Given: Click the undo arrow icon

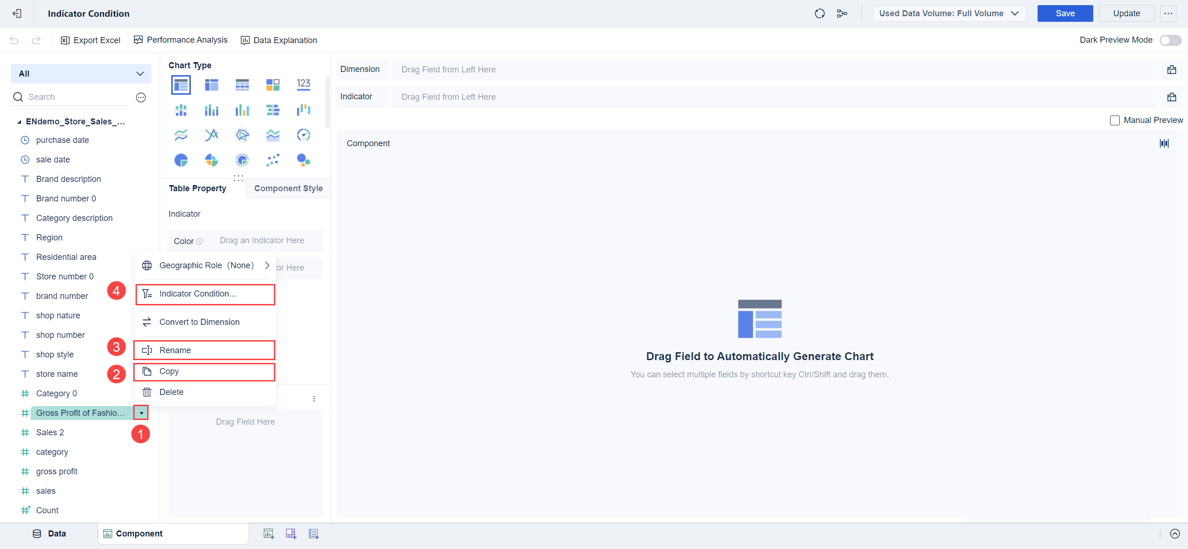Looking at the screenshot, I should pos(14,40).
